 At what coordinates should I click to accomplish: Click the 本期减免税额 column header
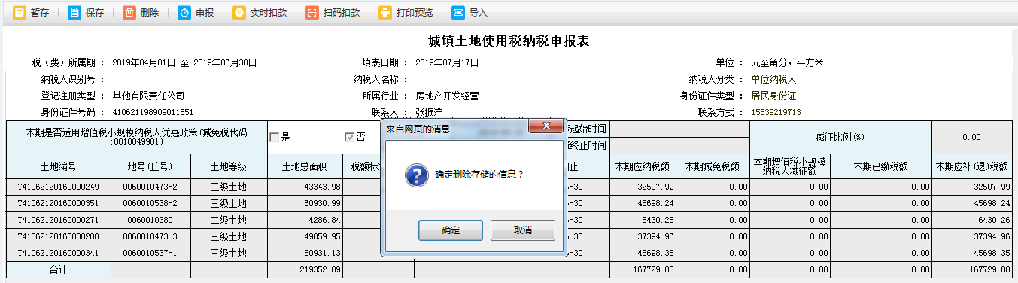(713, 166)
